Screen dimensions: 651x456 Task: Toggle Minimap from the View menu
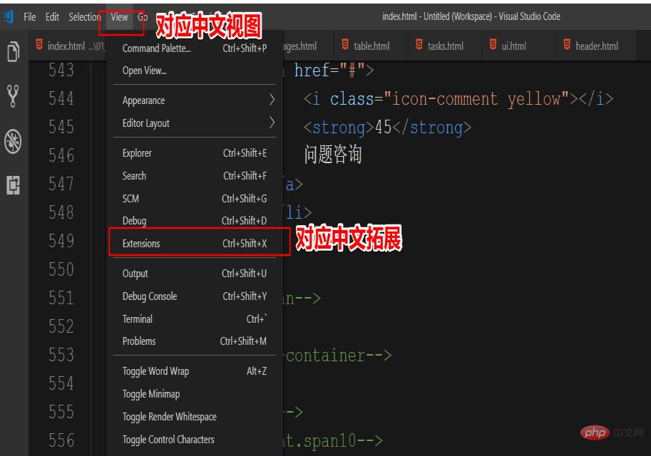point(151,394)
